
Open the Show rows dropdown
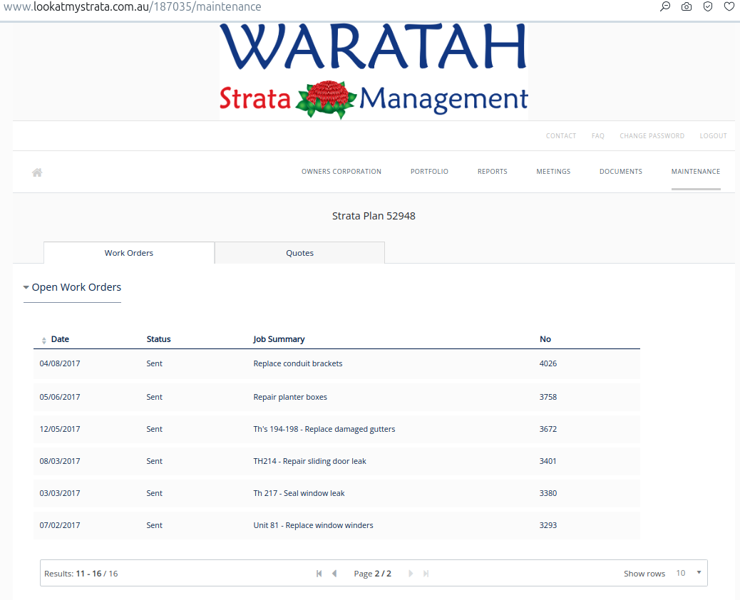click(x=689, y=573)
